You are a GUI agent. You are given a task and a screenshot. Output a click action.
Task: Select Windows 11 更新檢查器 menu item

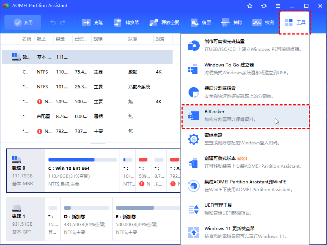tap(245, 232)
